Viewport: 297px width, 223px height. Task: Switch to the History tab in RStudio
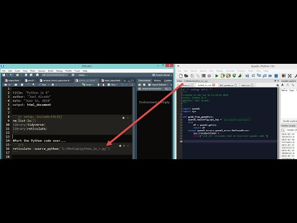(x=157, y=81)
